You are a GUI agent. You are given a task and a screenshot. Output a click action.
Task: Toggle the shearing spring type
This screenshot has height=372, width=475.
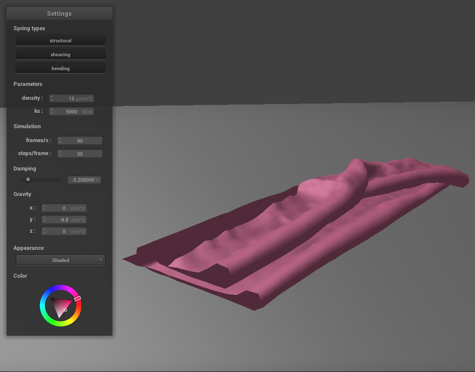60,55
